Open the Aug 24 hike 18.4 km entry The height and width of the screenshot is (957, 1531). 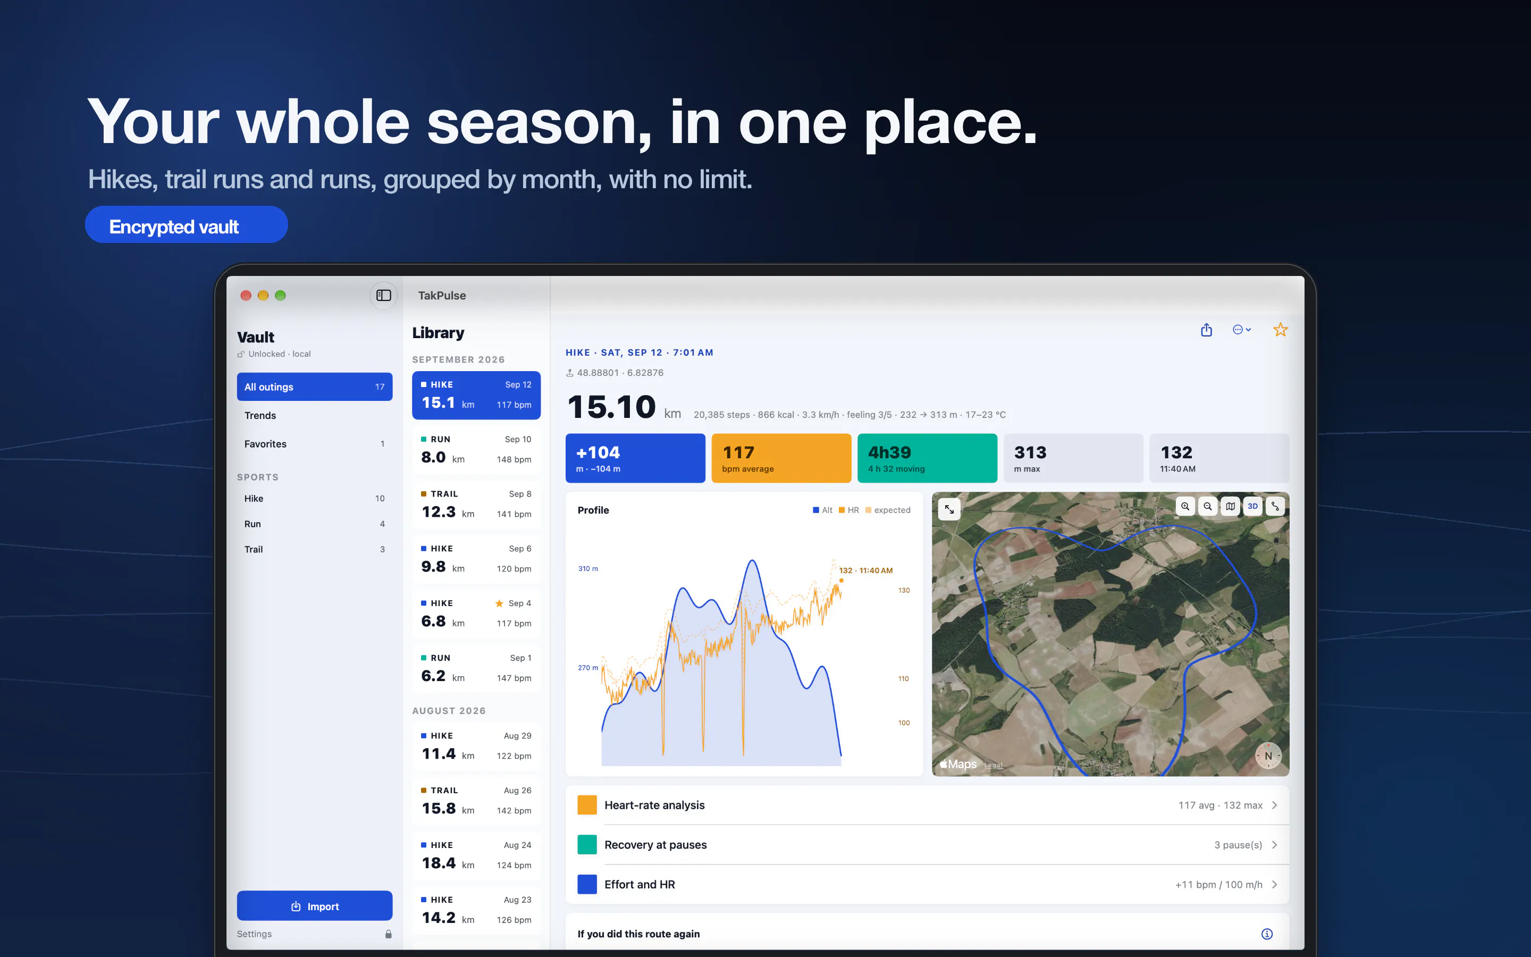coord(476,856)
